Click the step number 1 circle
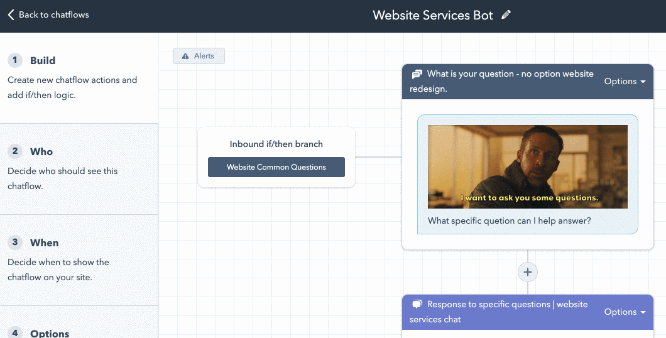666x338 pixels. tap(15, 60)
